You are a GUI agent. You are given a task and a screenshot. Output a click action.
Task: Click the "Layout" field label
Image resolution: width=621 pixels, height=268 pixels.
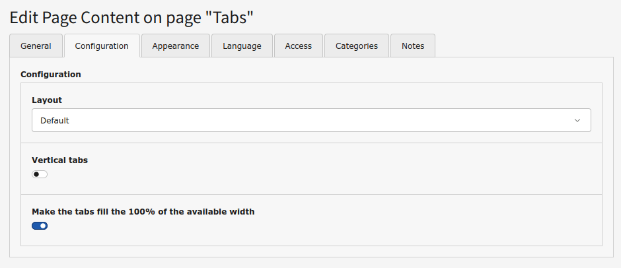pyautogui.click(x=47, y=100)
